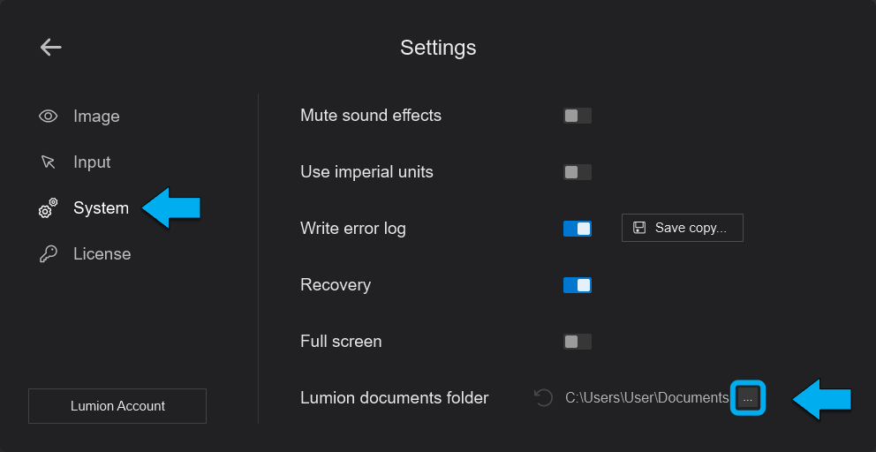
Task: Open the License settings section
Action: coord(102,254)
